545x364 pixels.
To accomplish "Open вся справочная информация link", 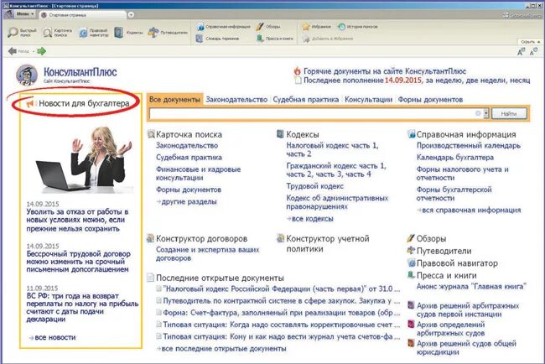I will 471,210.
